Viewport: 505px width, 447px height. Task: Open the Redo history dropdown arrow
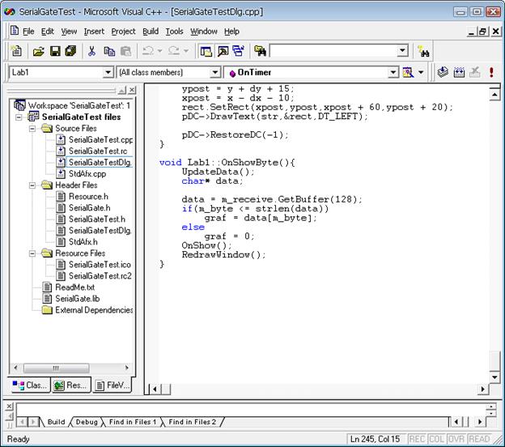[186, 51]
